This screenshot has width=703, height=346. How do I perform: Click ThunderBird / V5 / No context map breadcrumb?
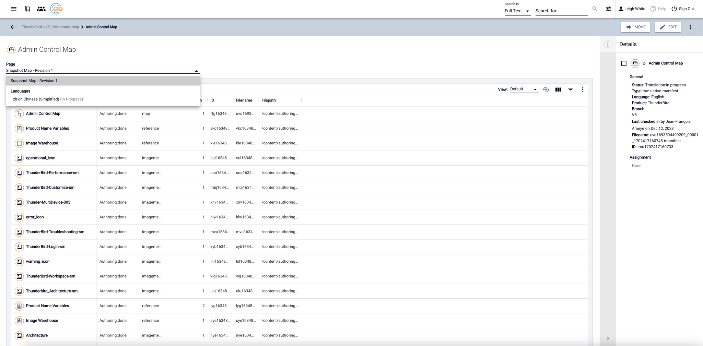tap(50, 27)
